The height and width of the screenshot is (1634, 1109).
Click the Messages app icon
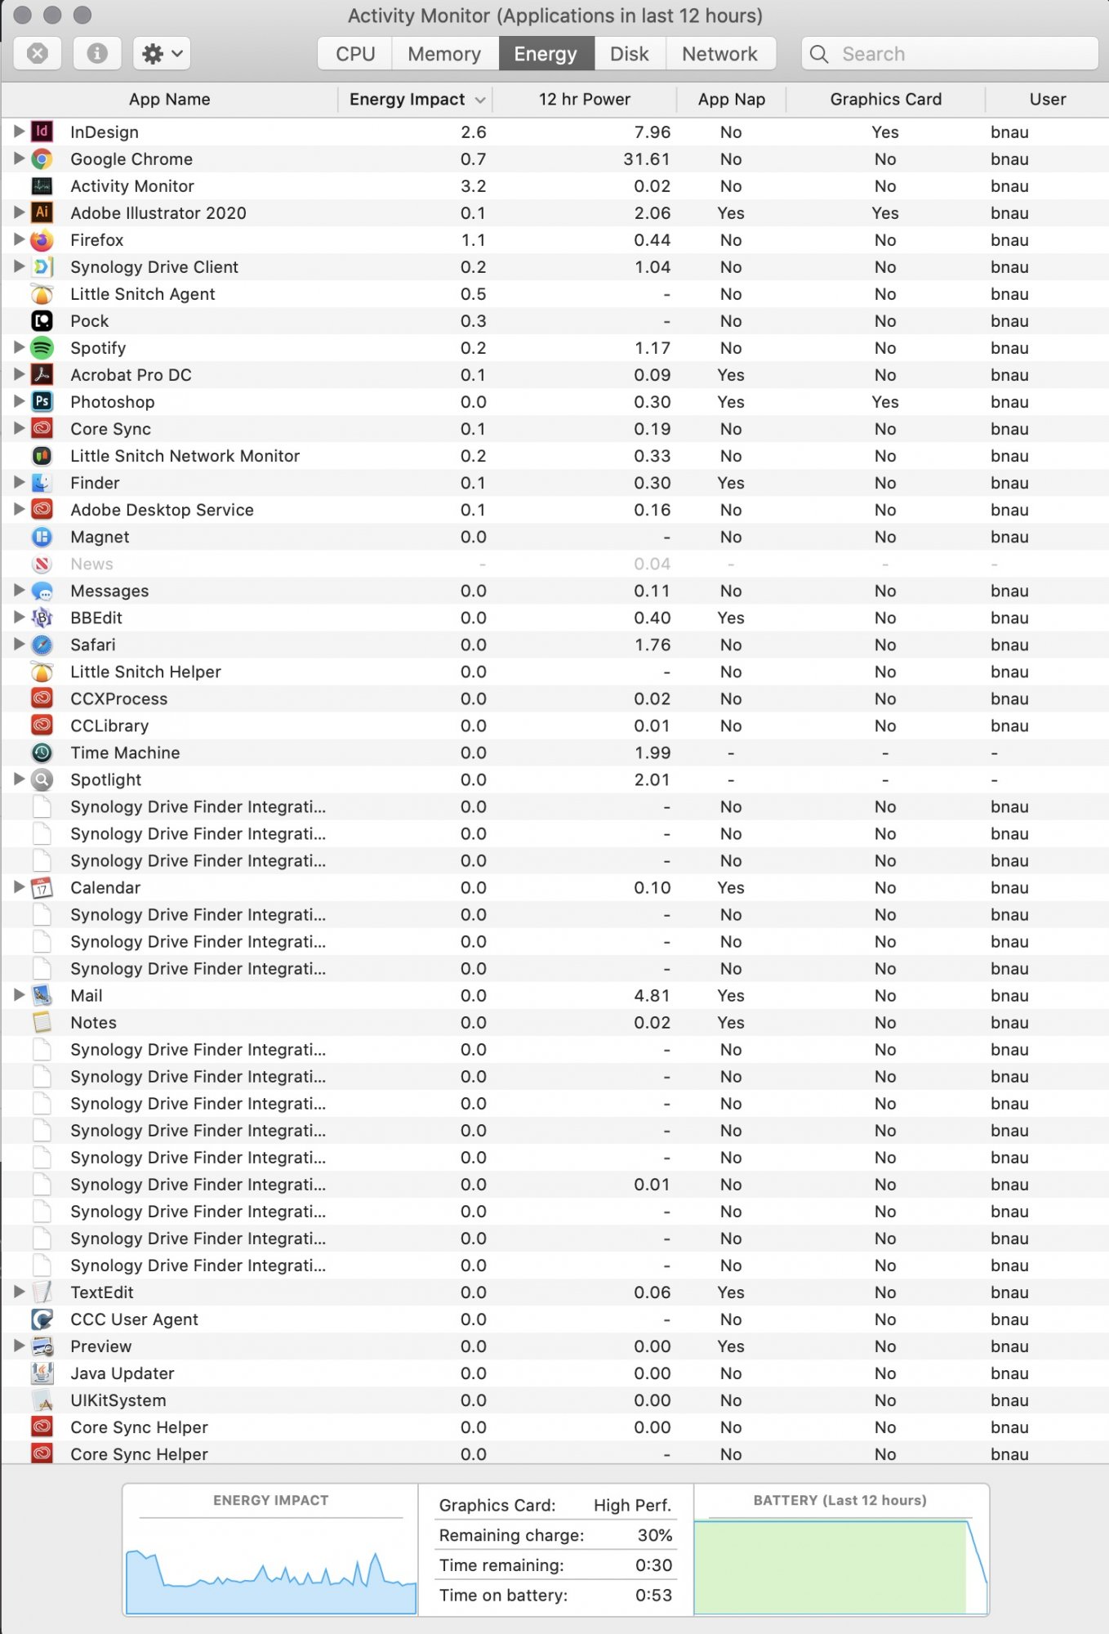pos(42,590)
